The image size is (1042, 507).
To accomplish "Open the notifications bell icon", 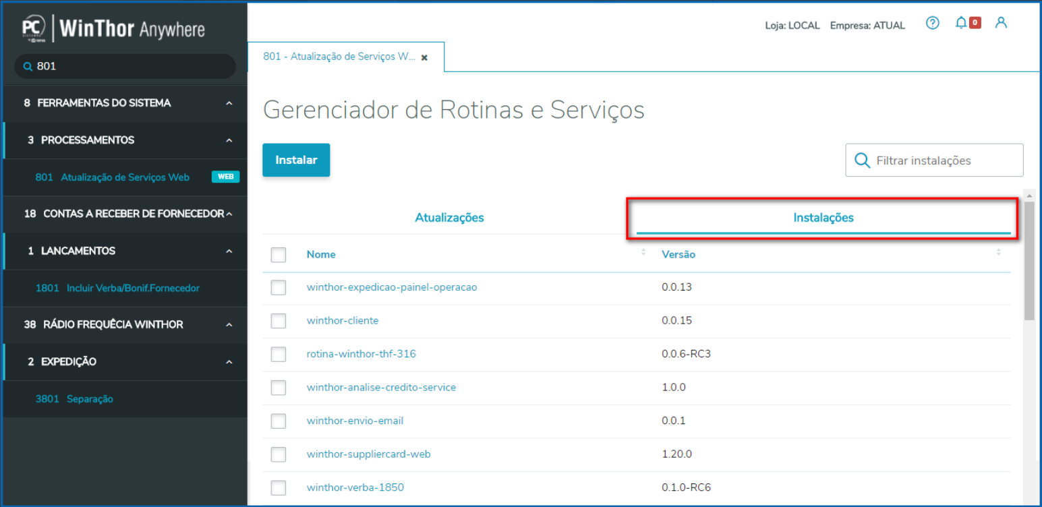I will tap(961, 23).
